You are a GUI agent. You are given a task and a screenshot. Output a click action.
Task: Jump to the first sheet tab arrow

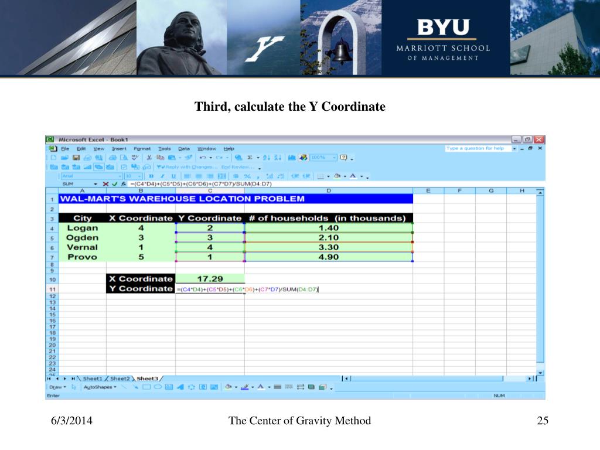tap(49, 379)
